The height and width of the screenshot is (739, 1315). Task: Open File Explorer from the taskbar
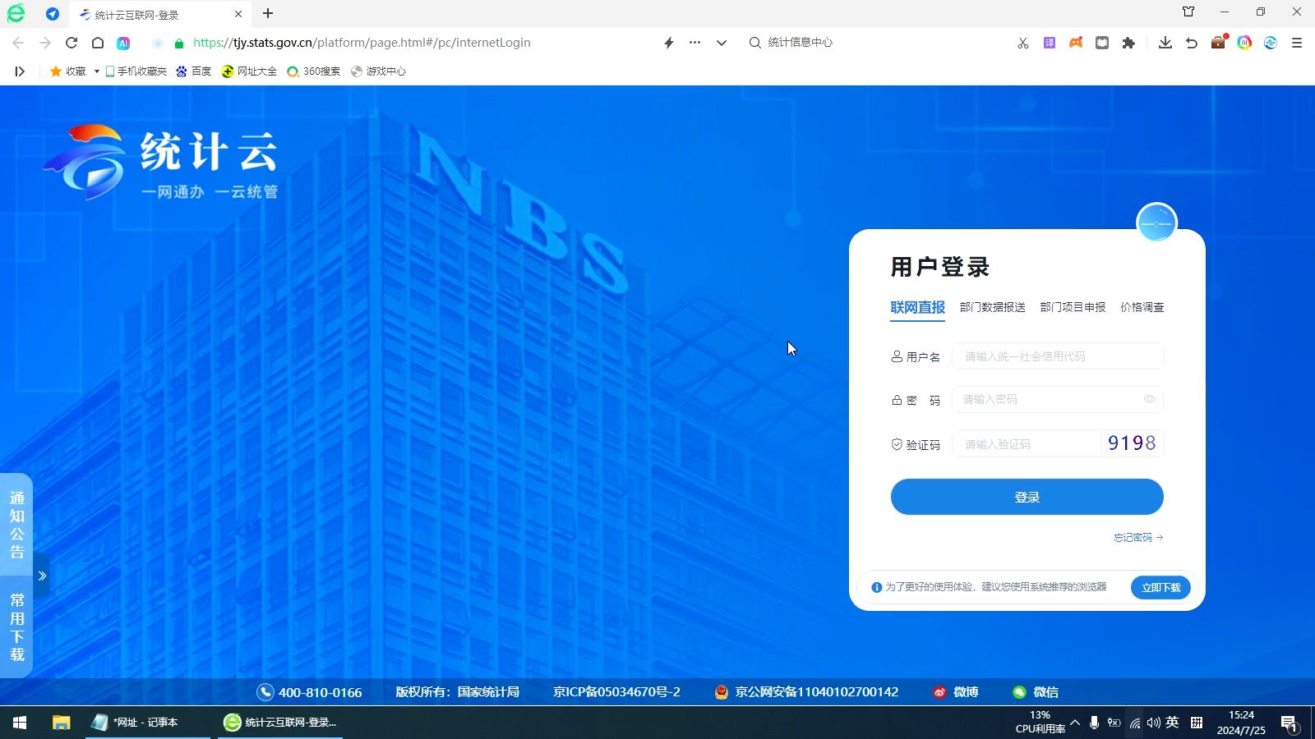pyautogui.click(x=62, y=723)
